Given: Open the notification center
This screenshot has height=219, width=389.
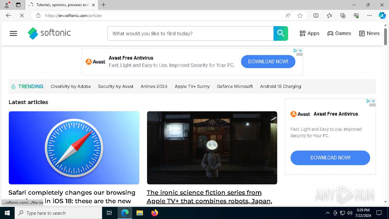Looking at the screenshot, I should click(x=379, y=213).
